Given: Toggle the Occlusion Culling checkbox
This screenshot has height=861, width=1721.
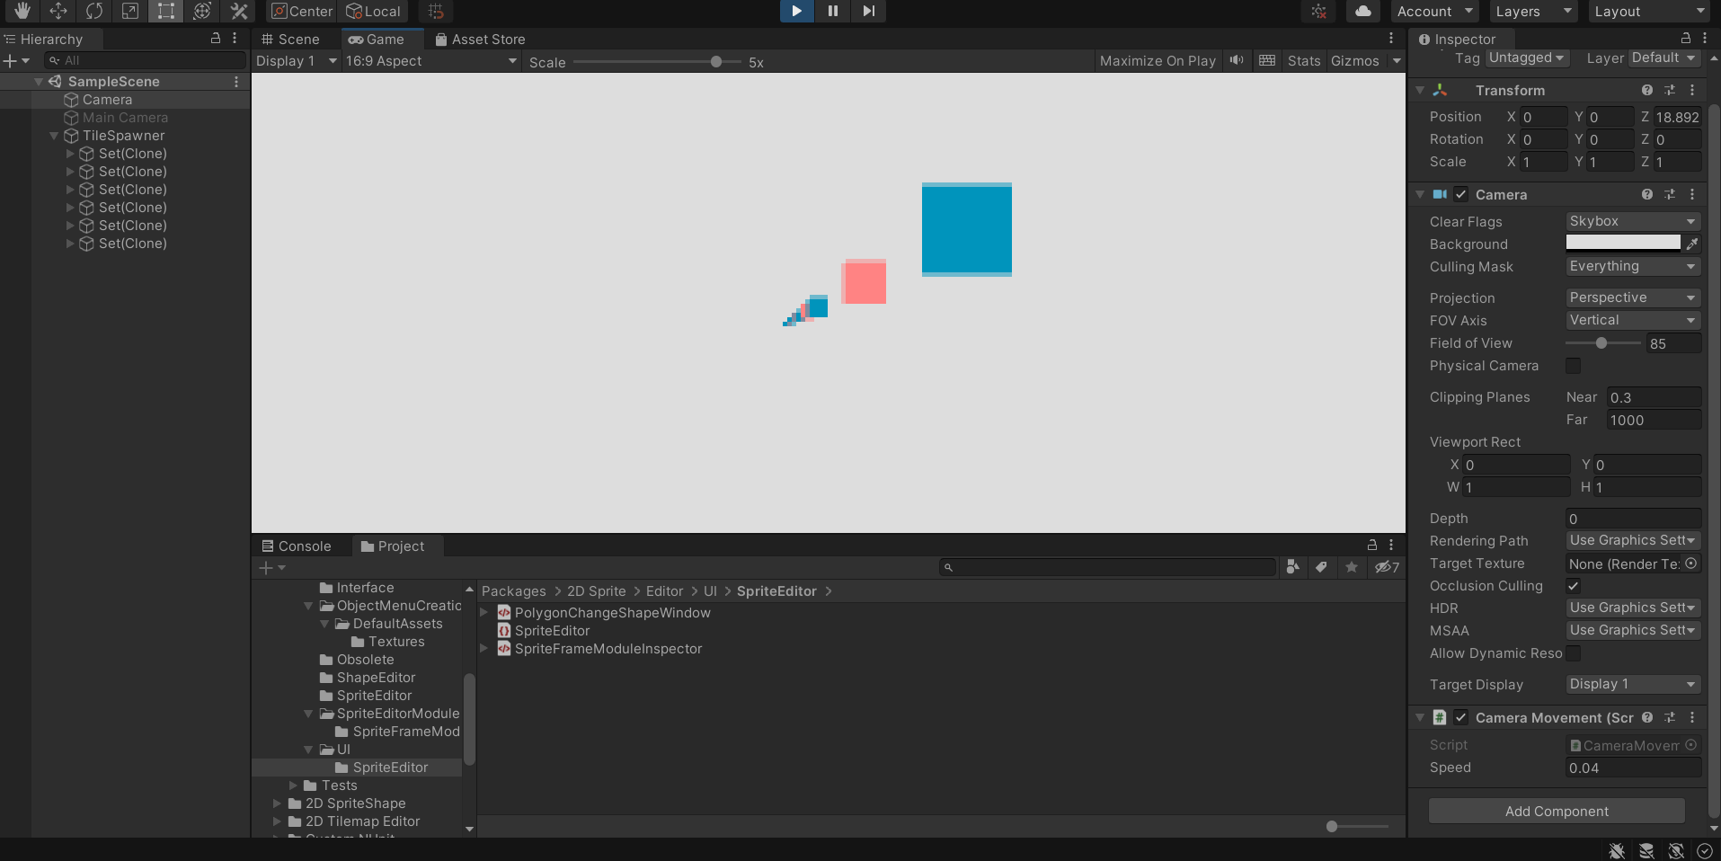Looking at the screenshot, I should (1574, 585).
